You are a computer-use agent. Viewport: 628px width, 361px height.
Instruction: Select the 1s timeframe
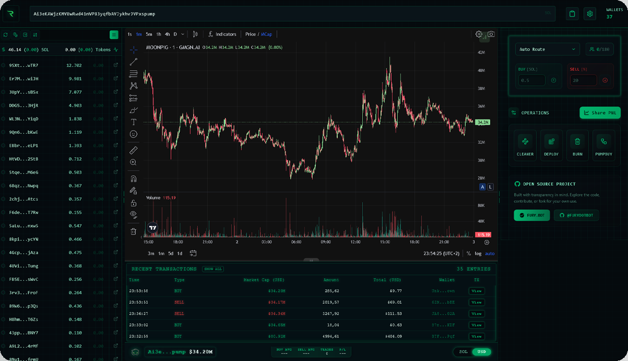[x=130, y=34]
